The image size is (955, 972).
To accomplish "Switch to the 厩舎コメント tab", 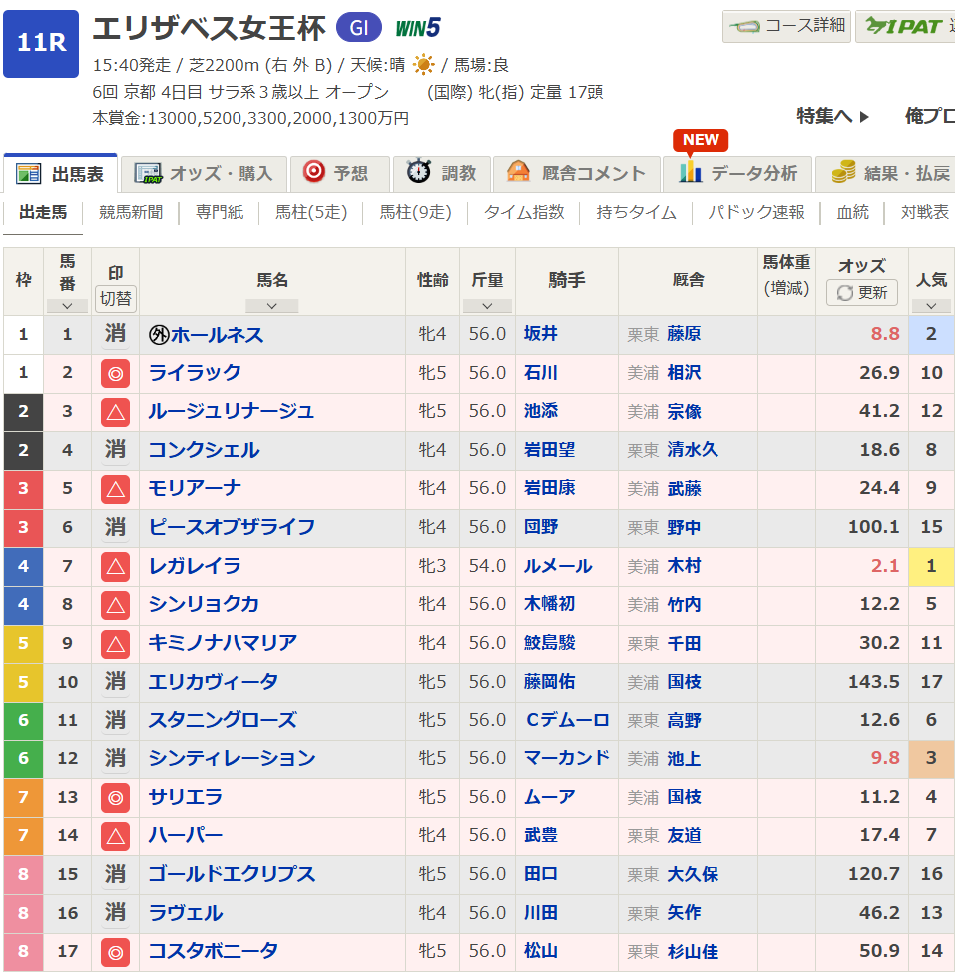I will (x=577, y=173).
